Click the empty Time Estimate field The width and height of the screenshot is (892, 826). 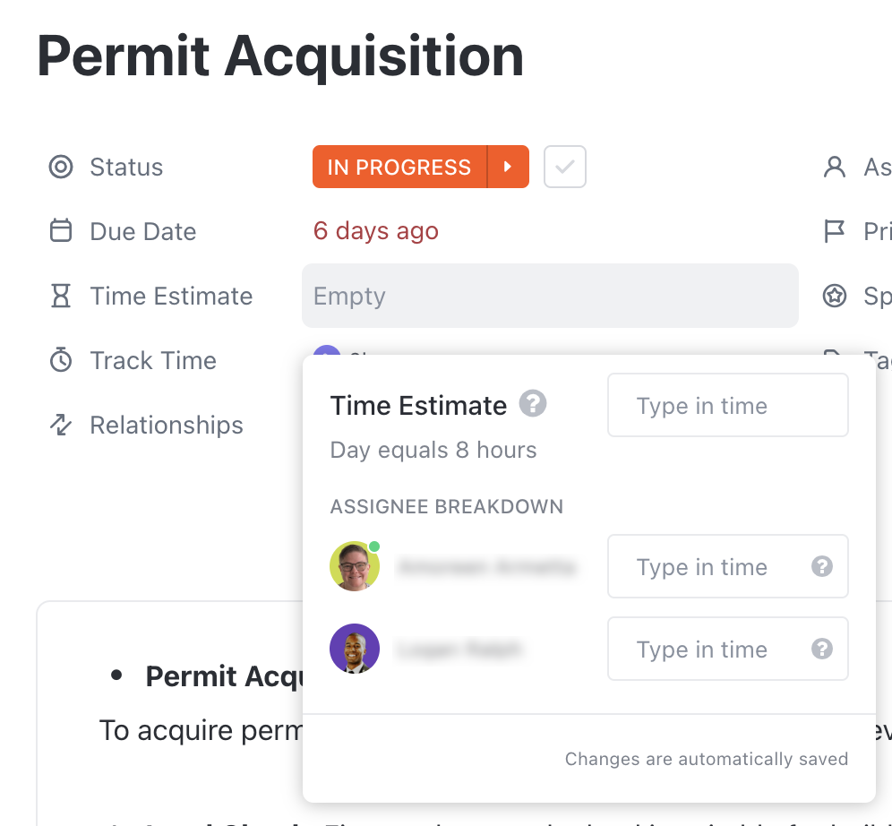click(550, 296)
